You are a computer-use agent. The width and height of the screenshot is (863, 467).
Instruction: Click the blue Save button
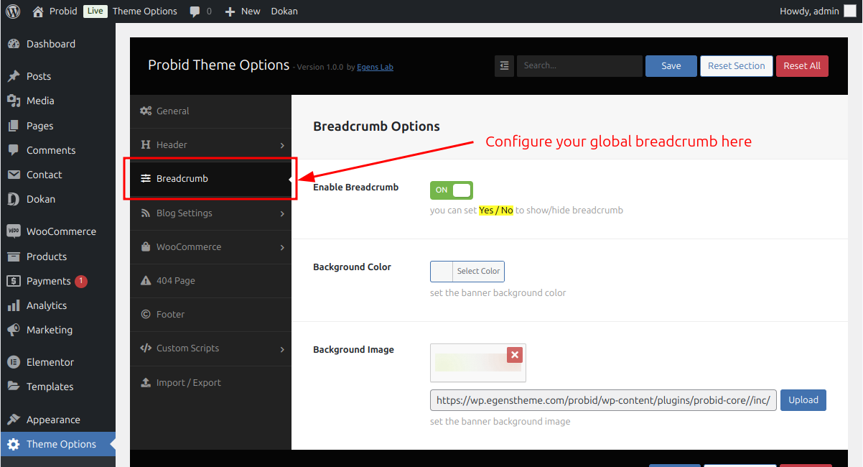click(x=671, y=65)
